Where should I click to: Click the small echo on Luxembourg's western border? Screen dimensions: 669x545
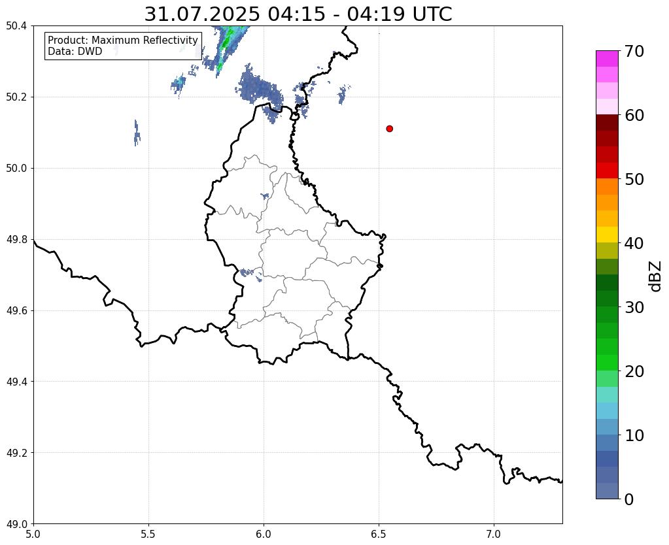pos(251,274)
